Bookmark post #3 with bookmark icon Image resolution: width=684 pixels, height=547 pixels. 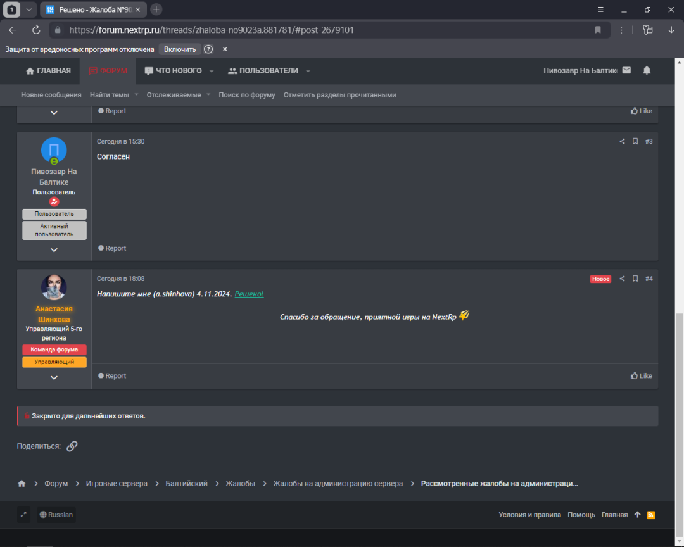coord(635,141)
